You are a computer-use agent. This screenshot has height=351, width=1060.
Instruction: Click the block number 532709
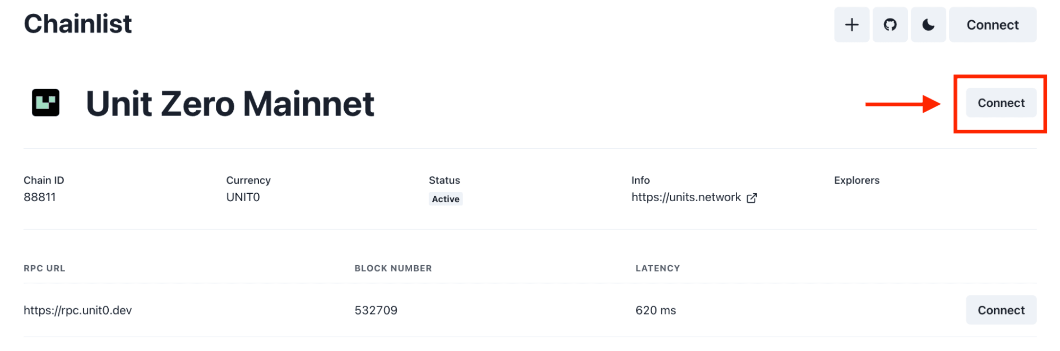tap(376, 310)
